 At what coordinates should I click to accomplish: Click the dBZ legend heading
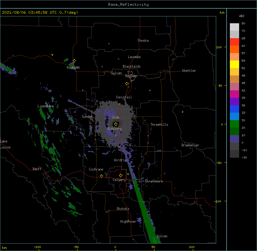tap(241, 16)
